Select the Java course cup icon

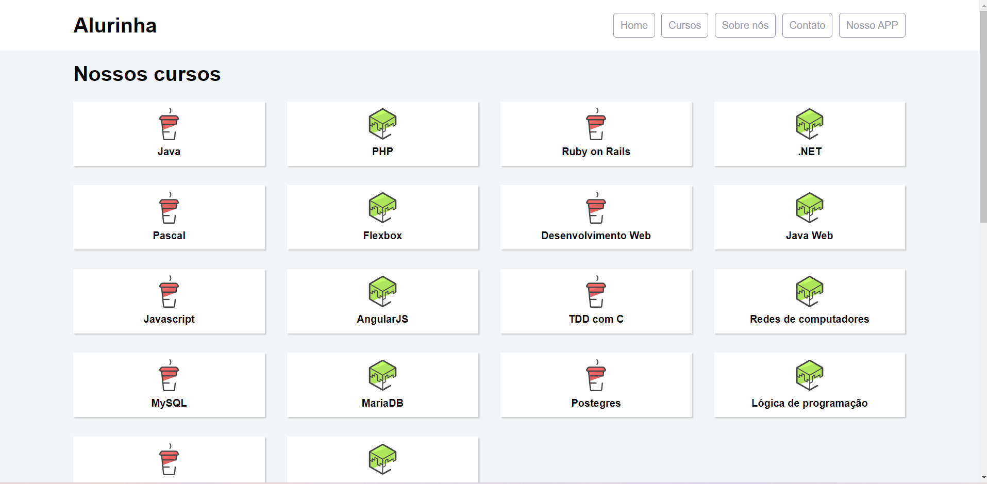coord(169,125)
